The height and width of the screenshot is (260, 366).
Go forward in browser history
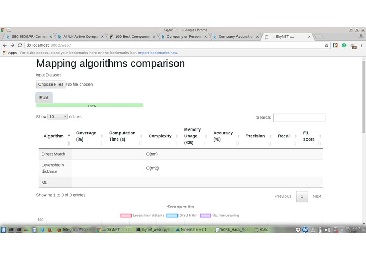click(x=12, y=45)
